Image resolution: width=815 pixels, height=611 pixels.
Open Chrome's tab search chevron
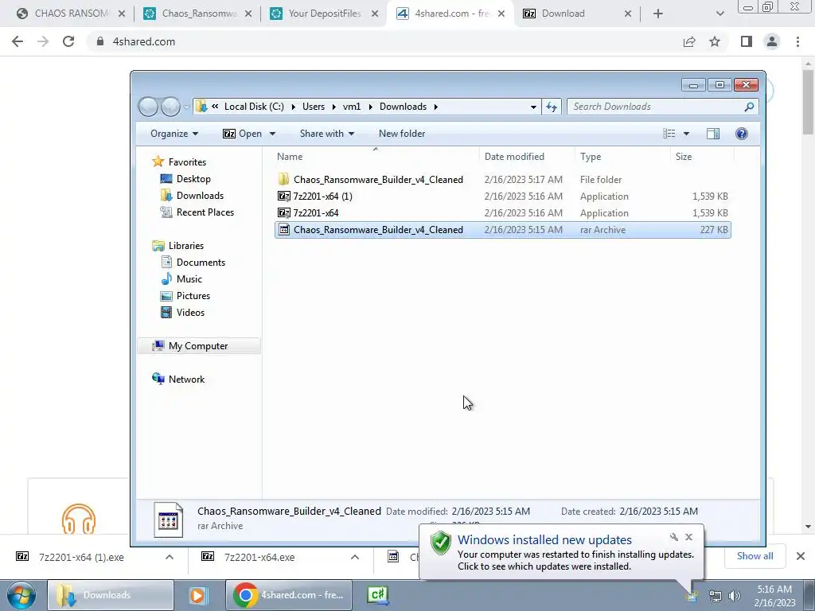pyautogui.click(x=719, y=14)
